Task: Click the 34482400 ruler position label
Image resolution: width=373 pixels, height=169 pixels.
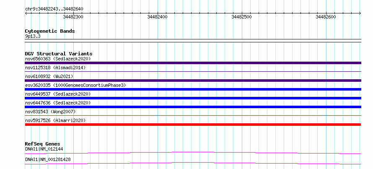Action: 157,17
